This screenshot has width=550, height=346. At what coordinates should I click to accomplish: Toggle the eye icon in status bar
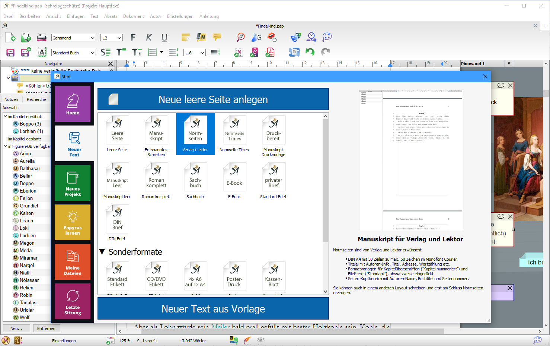tap(261, 340)
